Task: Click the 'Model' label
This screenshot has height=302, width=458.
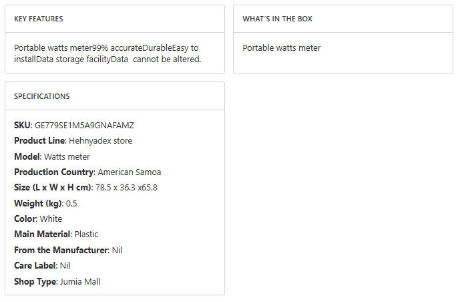Action: 27,157
